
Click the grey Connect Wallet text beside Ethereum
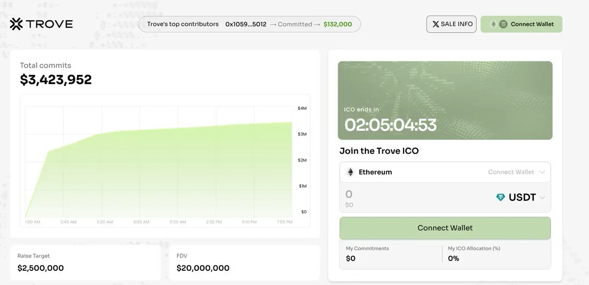click(x=510, y=172)
